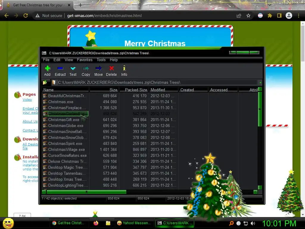Open a new Chrome tab
Image resolution: width=305 pixels, height=229 pixels.
(x=80, y=5)
